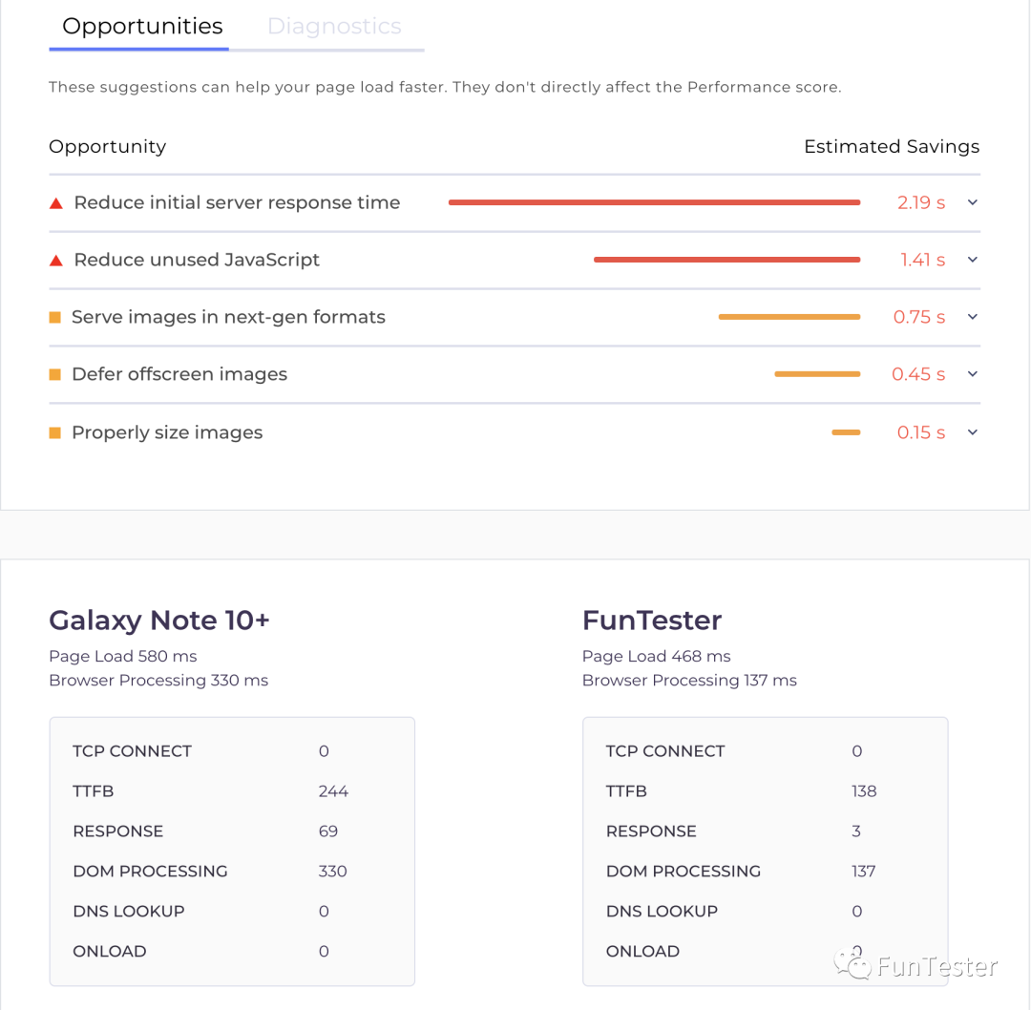
Task: Expand the Defer offscreen images chevron
Action: pyautogui.click(x=973, y=374)
